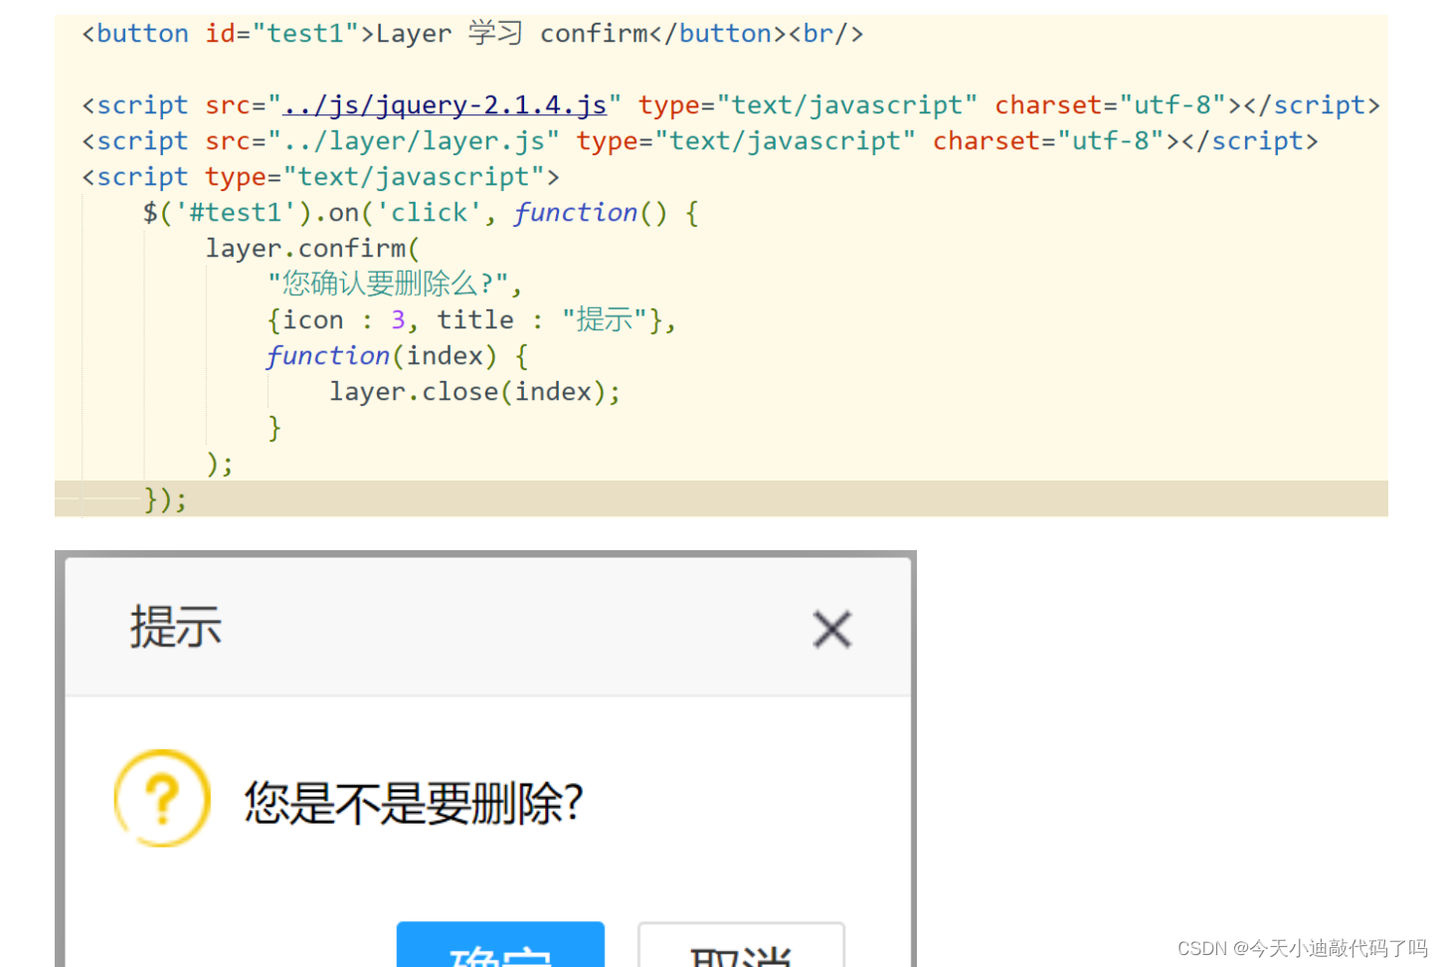Click the message 您是不是要删除?
1443x967 pixels.
414,803
